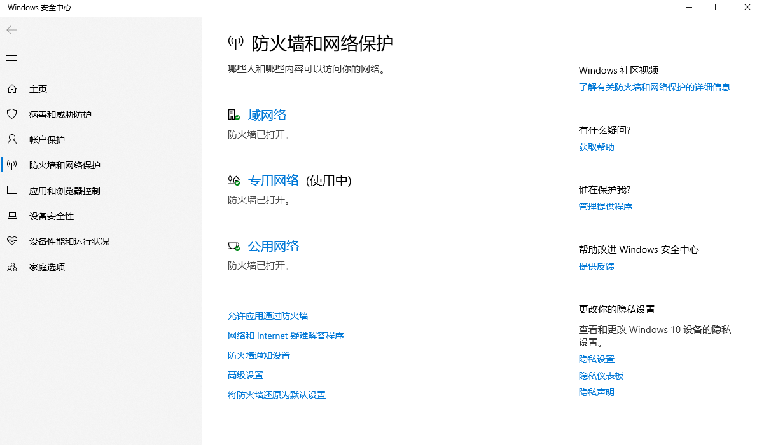Click the person icon for 帐户保护
The image size is (757, 445).
coord(12,139)
